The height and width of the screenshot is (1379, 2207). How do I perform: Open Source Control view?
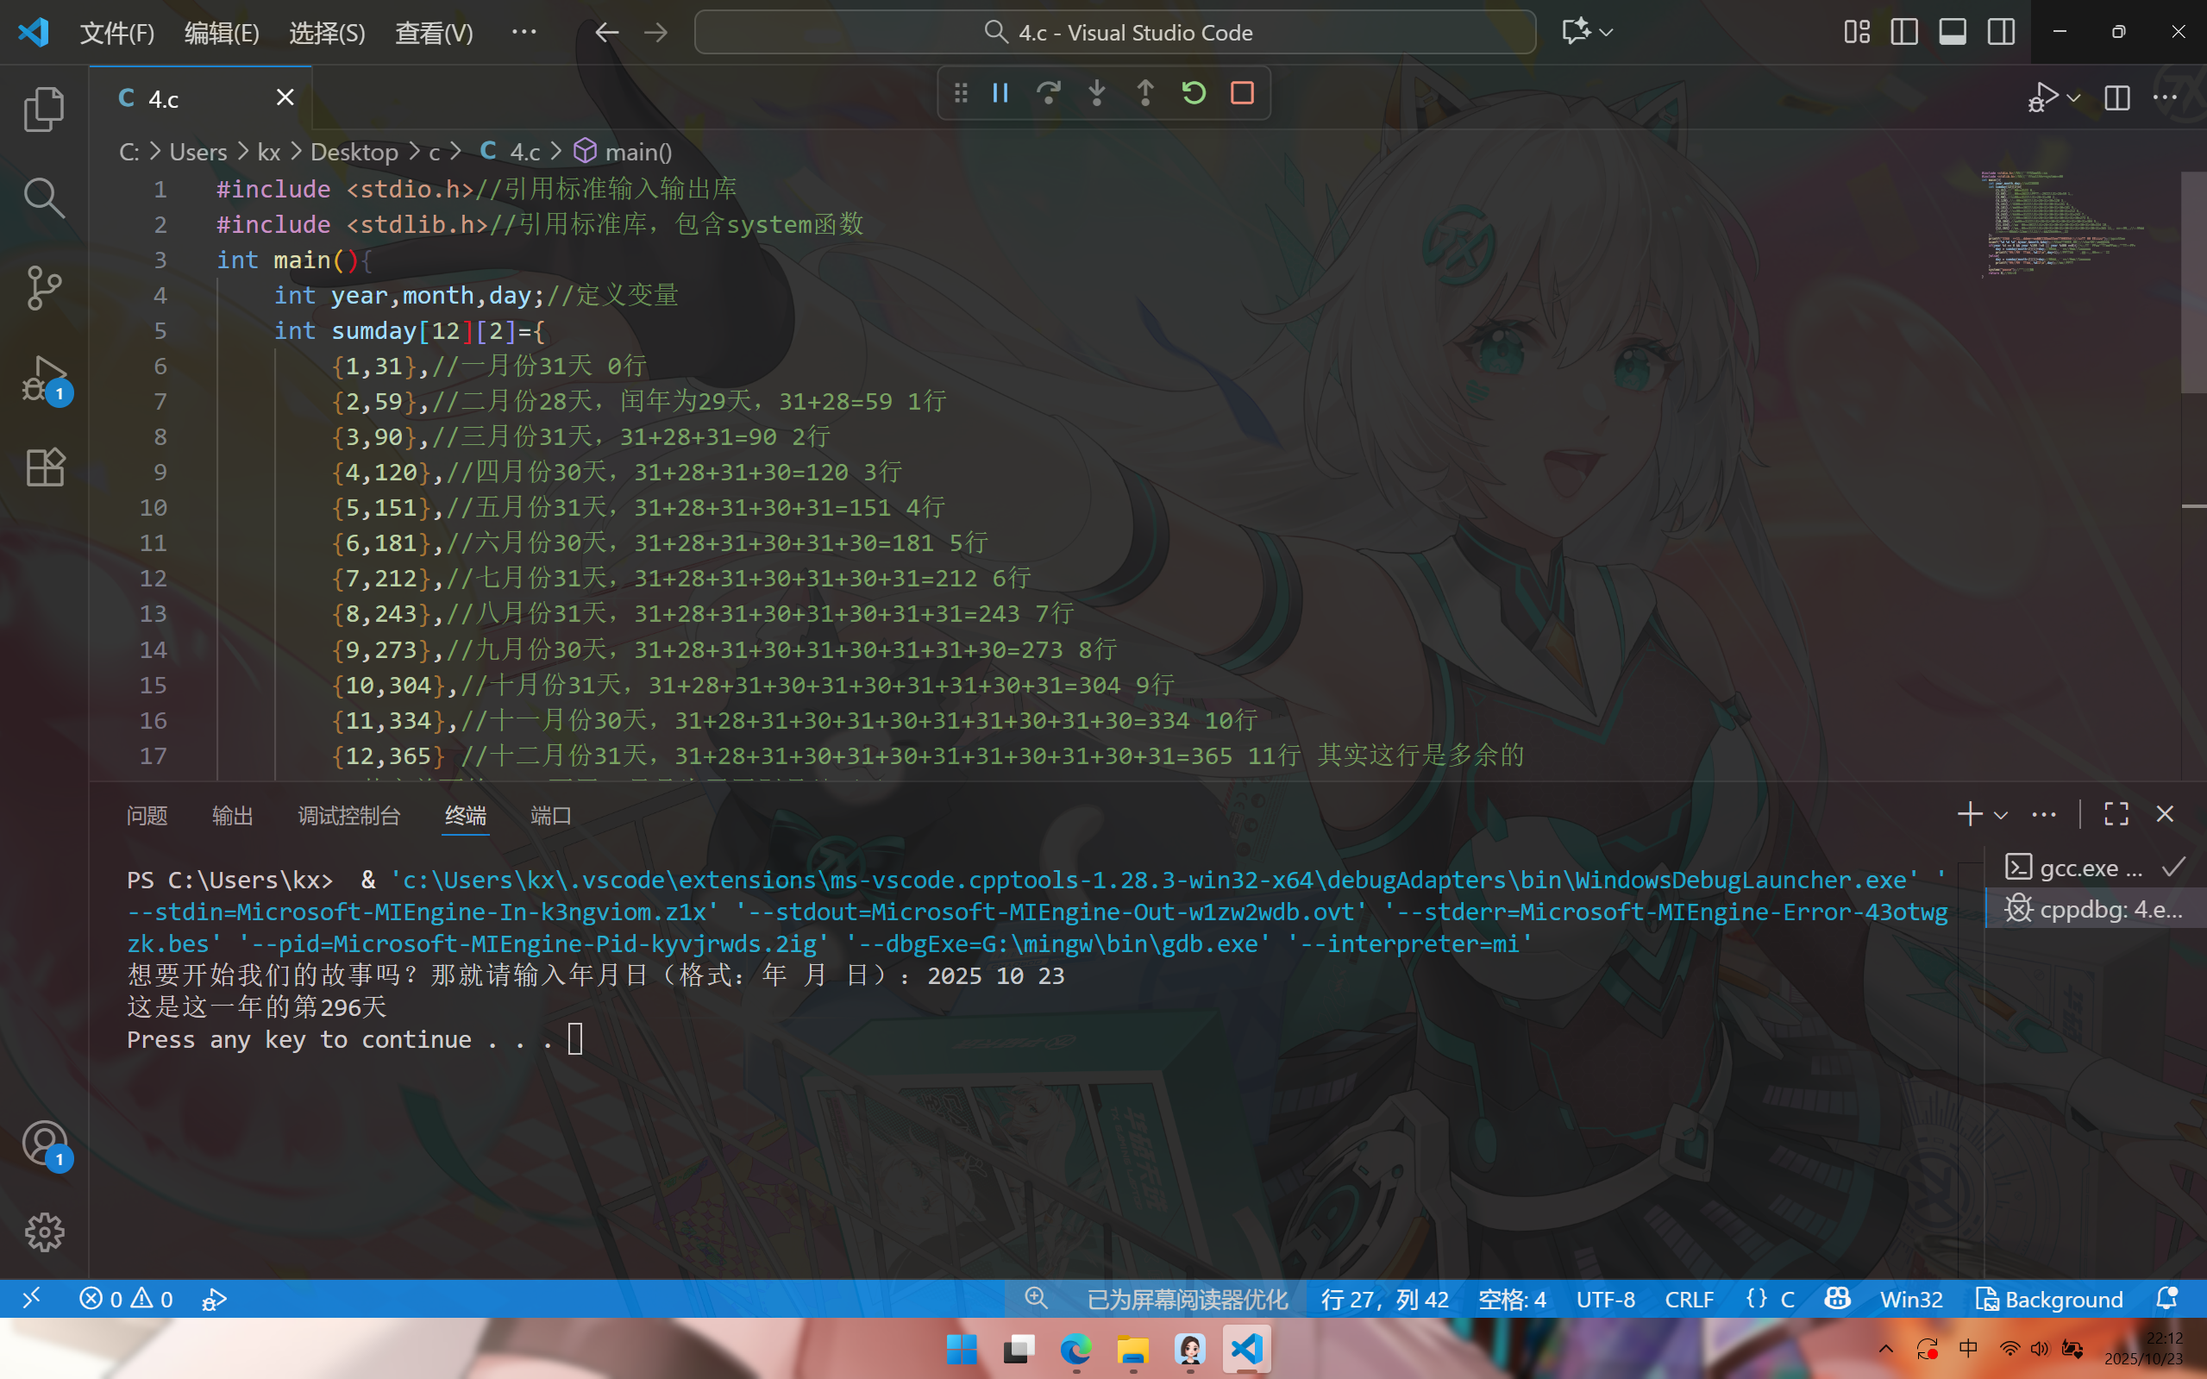(x=44, y=287)
